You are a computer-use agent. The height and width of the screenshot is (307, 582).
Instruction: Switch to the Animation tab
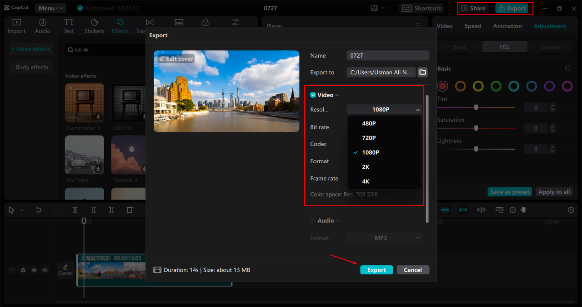tap(507, 26)
